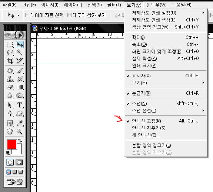Select the Dodge tool

[20, 95]
